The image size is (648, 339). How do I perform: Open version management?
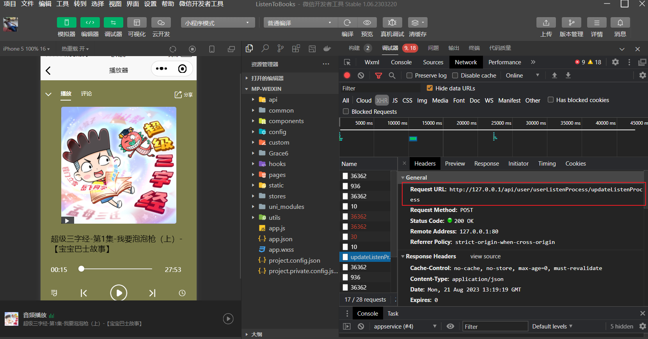click(571, 23)
